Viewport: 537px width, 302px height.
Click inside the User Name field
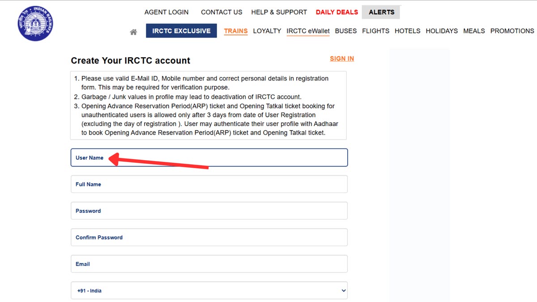209,157
